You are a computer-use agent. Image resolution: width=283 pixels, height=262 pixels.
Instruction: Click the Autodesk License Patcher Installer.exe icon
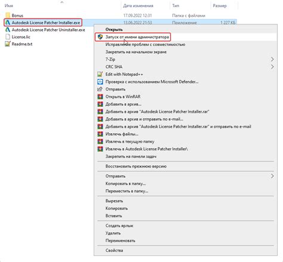point(8,23)
